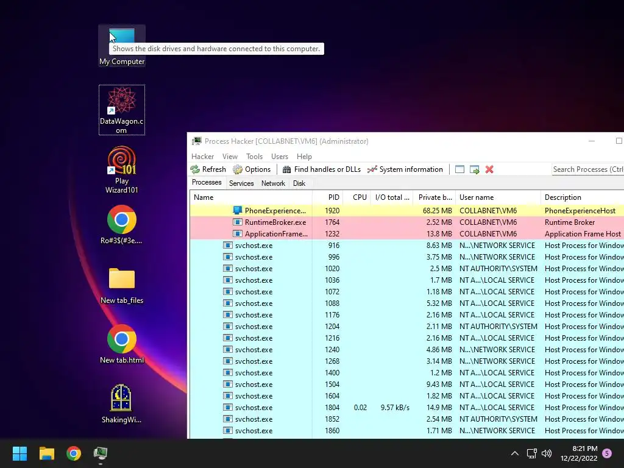Click the find window and thread icon
This screenshot has width=624, height=468.
(x=474, y=169)
